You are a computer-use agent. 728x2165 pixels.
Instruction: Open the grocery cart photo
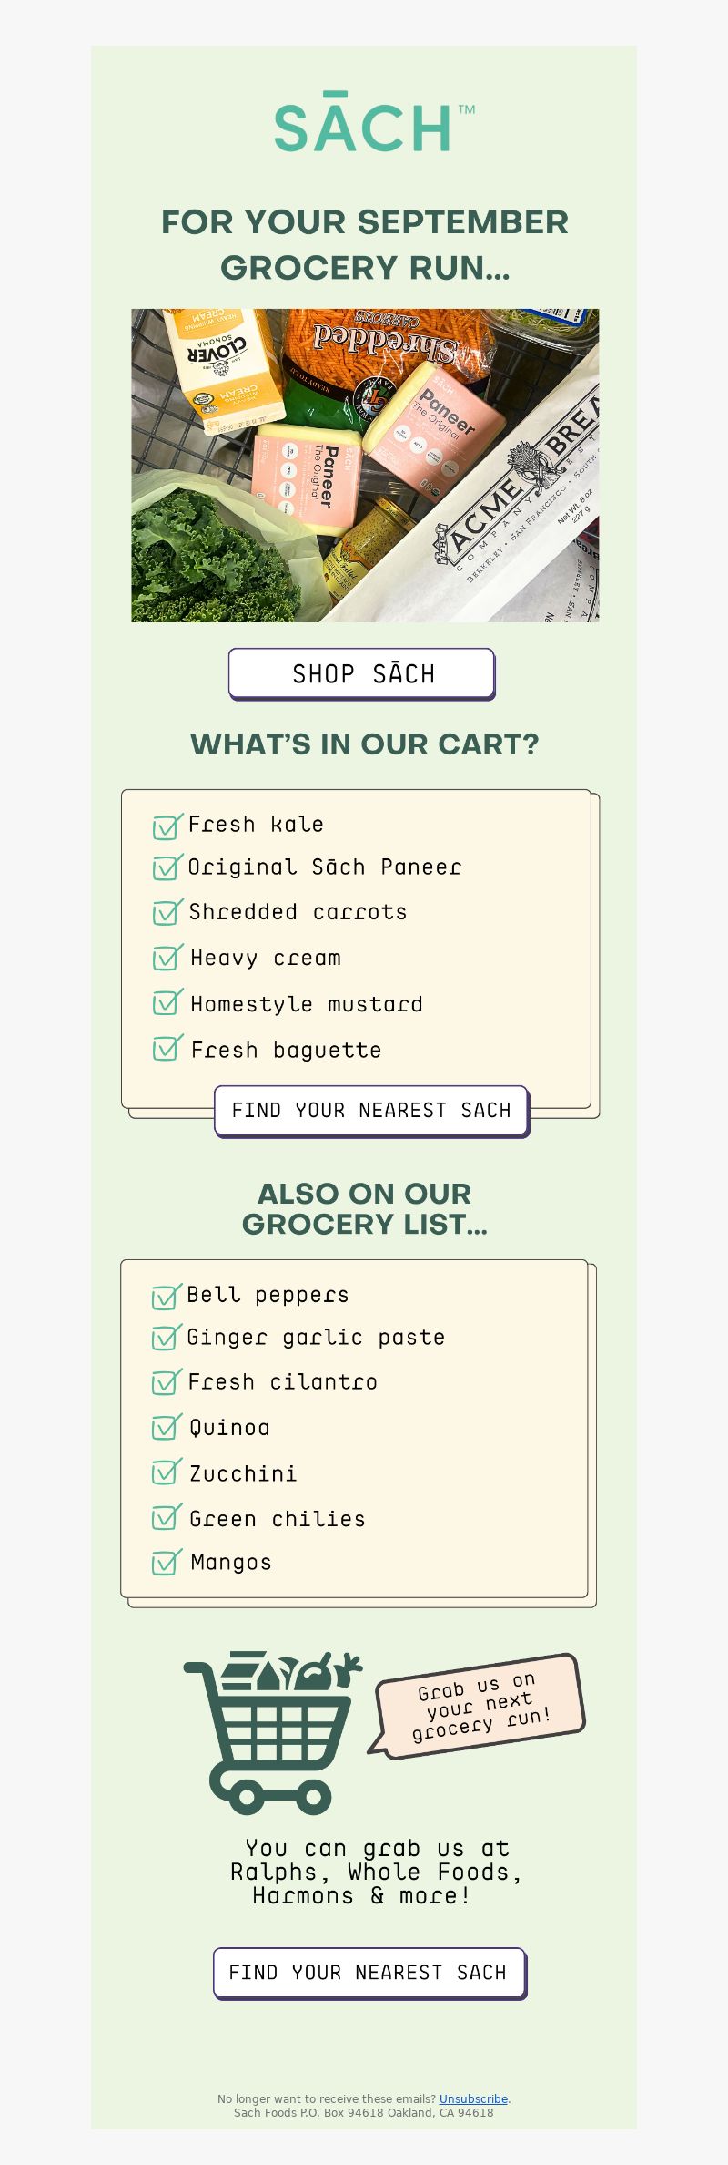point(365,466)
